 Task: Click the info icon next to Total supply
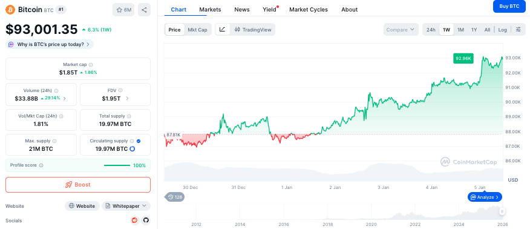(x=129, y=116)
